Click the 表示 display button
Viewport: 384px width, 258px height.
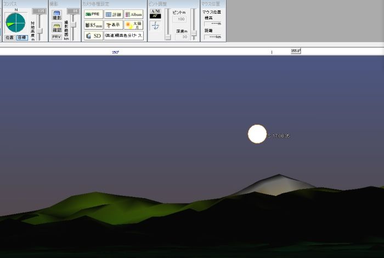[114, 25]
